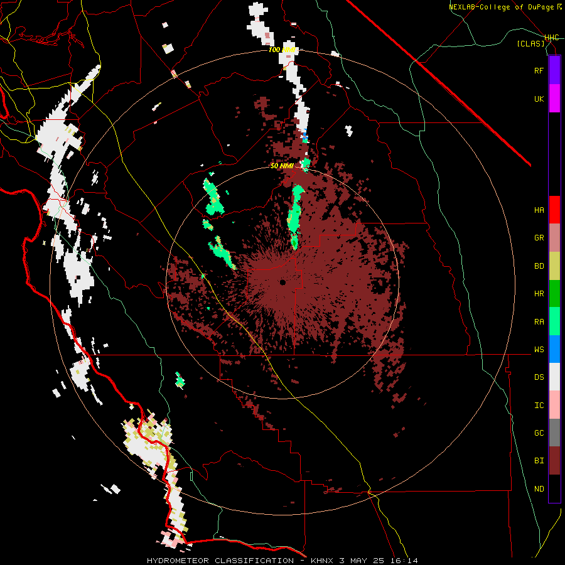Click the BI legend label
This screenshot has width=565, height=565.
[539, 461]
